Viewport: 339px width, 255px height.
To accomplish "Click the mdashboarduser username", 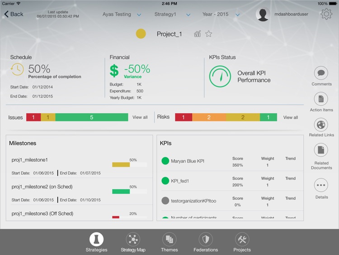I will (x=291, y=14).
